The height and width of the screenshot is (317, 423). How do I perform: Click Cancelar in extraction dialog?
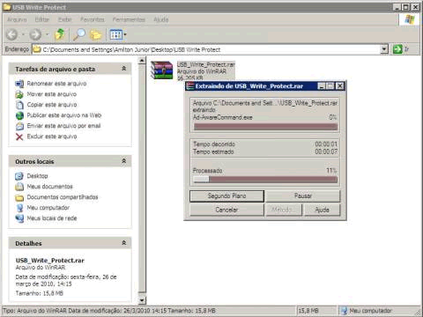(226, 210)
